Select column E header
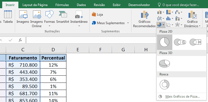This screenshot has height=102, width=208. click(x=78, y=50)
